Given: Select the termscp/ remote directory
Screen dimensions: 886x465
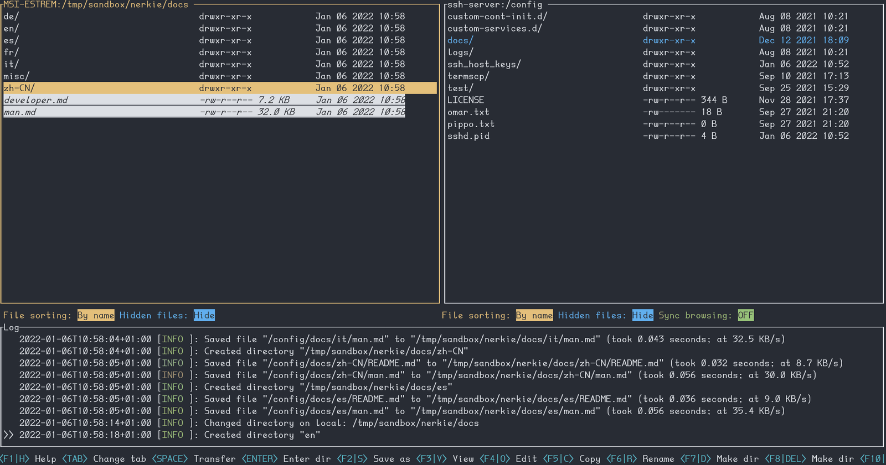Looking at the screenshot, I should point(663,76).
